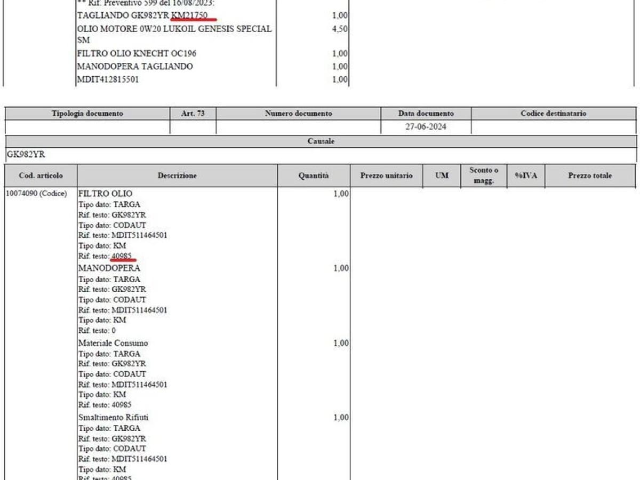
Task: Click the 'Sconto o magg.' column header
Action: (483, 175)
